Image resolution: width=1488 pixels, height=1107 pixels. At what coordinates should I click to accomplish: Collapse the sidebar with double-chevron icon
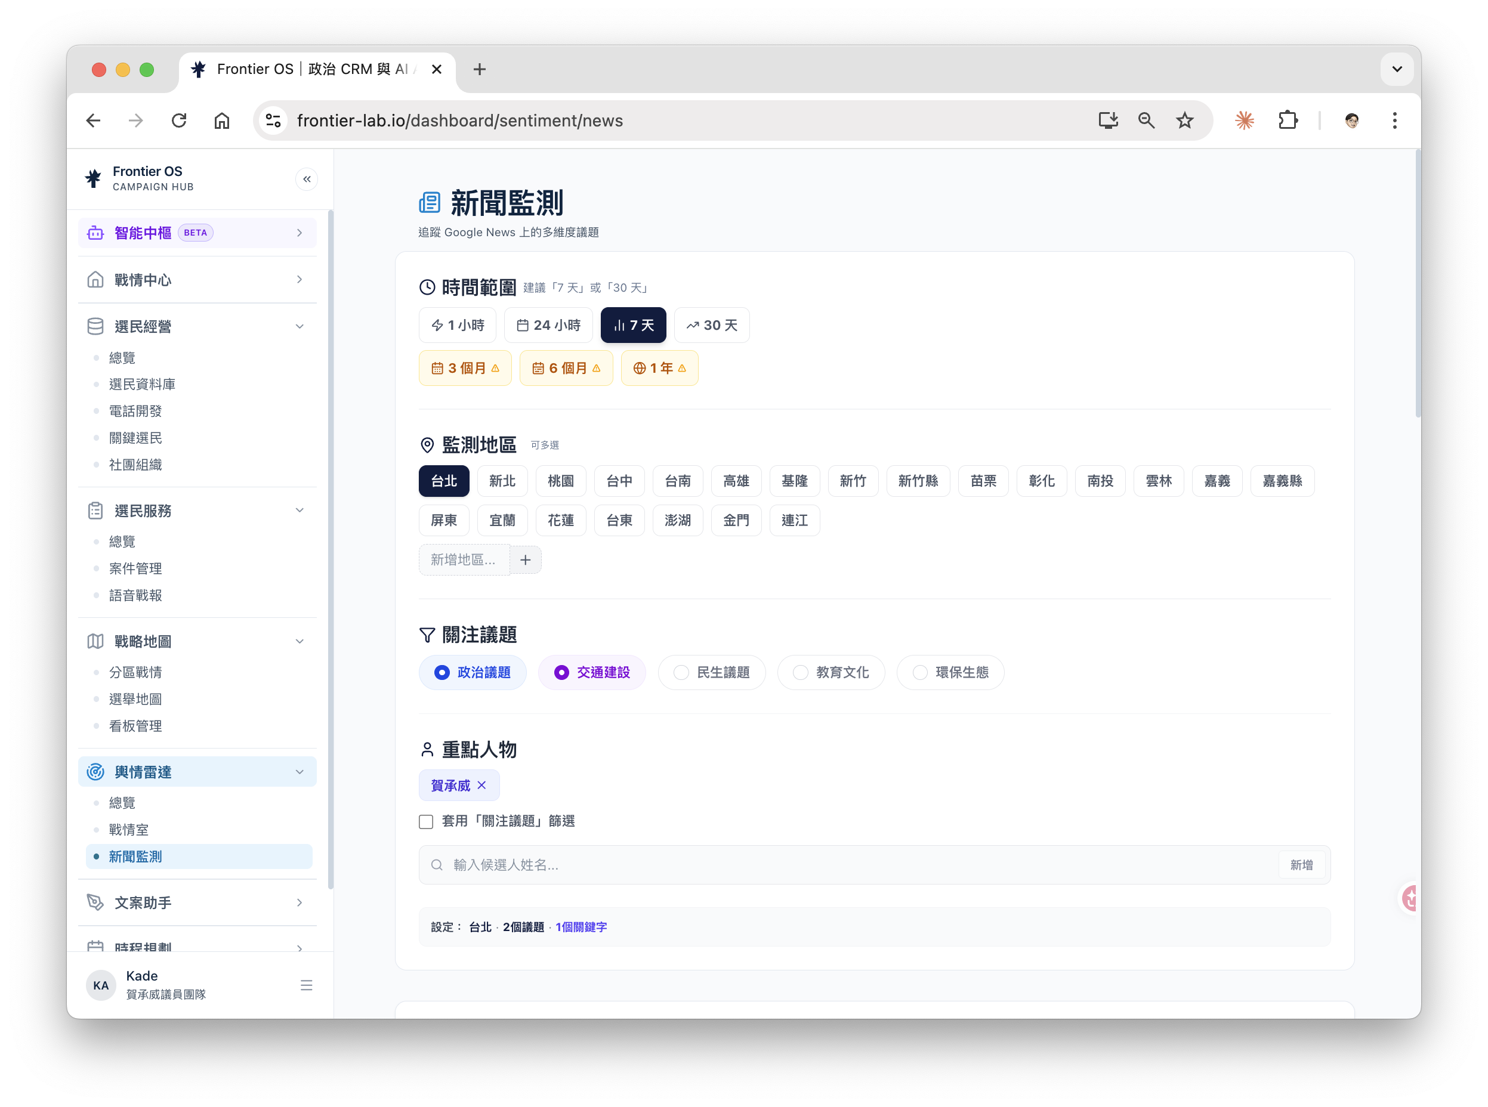[306, 179]
